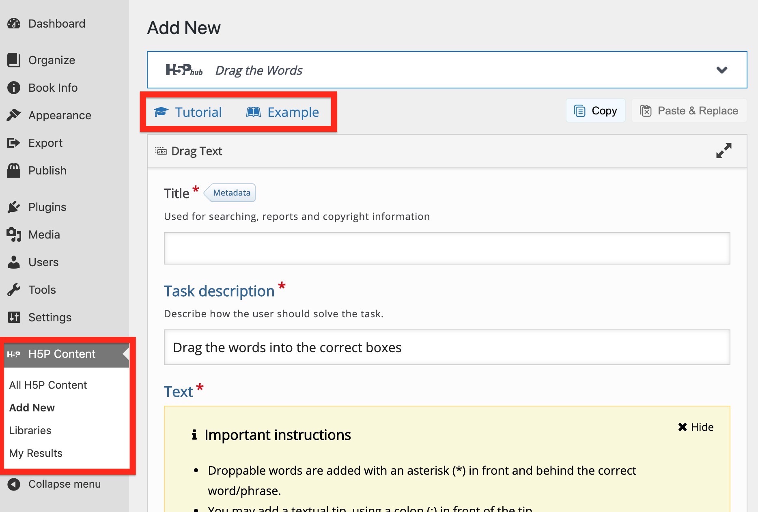The width and height of the screenshot is (758, 512).
Task: Click the Metadata button next to Title
Action: tap(231, 193)
